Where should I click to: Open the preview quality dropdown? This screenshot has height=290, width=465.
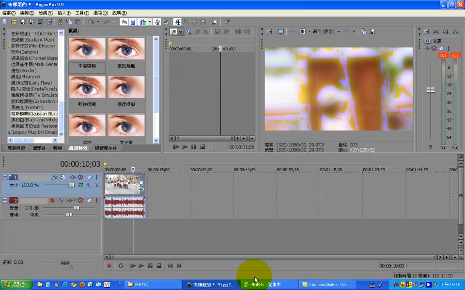(320, 31)
